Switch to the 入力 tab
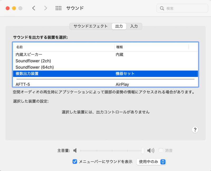 coord(134,26)
